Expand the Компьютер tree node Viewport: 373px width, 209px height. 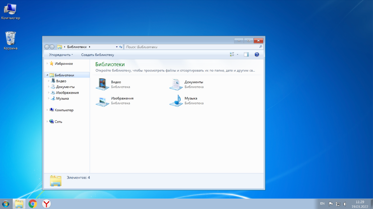pos(47,110)
